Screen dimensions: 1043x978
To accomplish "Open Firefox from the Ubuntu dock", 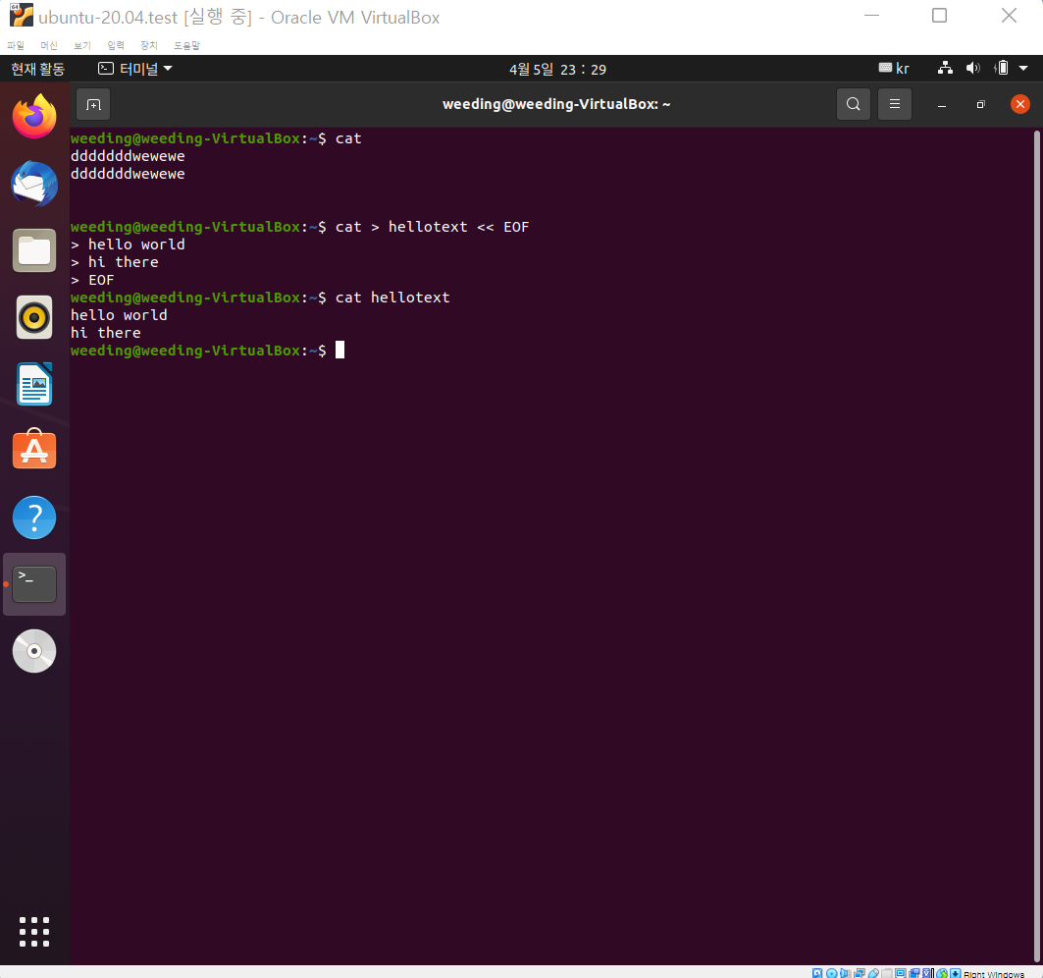I will [x=34, y=117].
